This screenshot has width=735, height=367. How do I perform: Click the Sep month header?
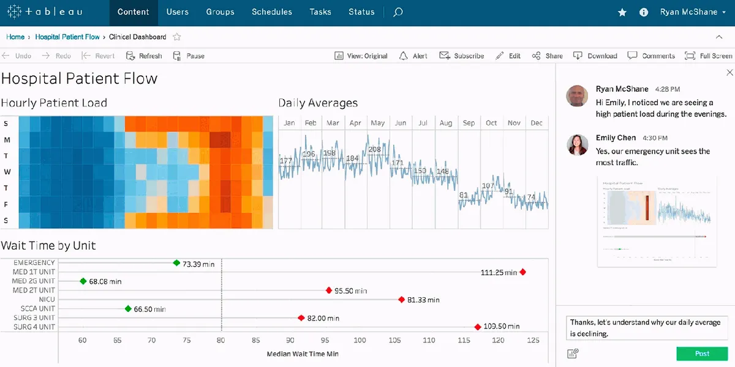click(x=469, y=123)
